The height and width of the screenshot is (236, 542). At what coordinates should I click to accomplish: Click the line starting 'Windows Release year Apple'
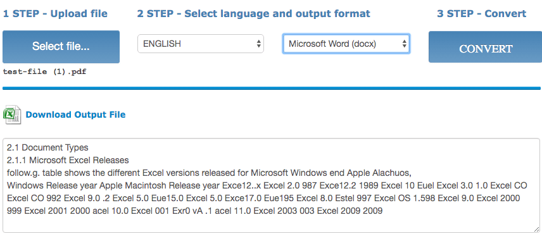pos(267,185)
